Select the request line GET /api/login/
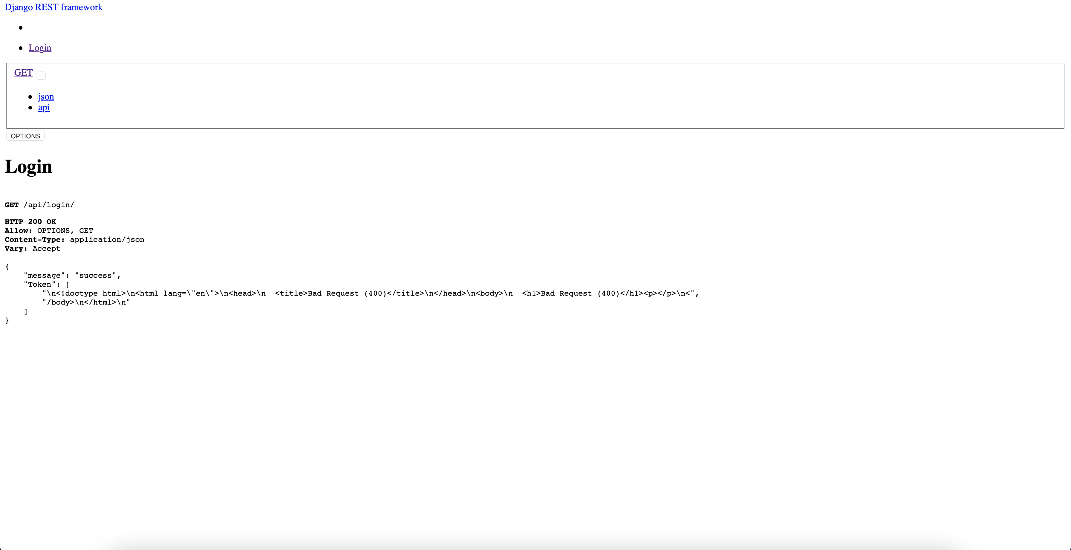 [39, 205]
